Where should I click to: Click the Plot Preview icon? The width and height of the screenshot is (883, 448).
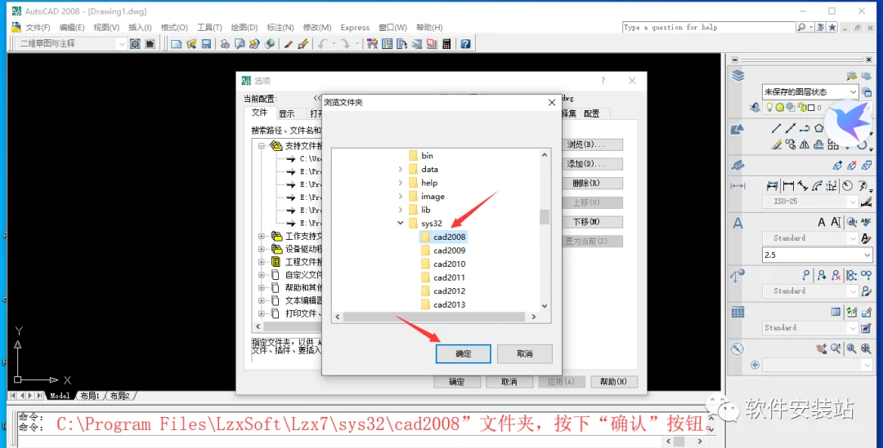pos(240,44)
